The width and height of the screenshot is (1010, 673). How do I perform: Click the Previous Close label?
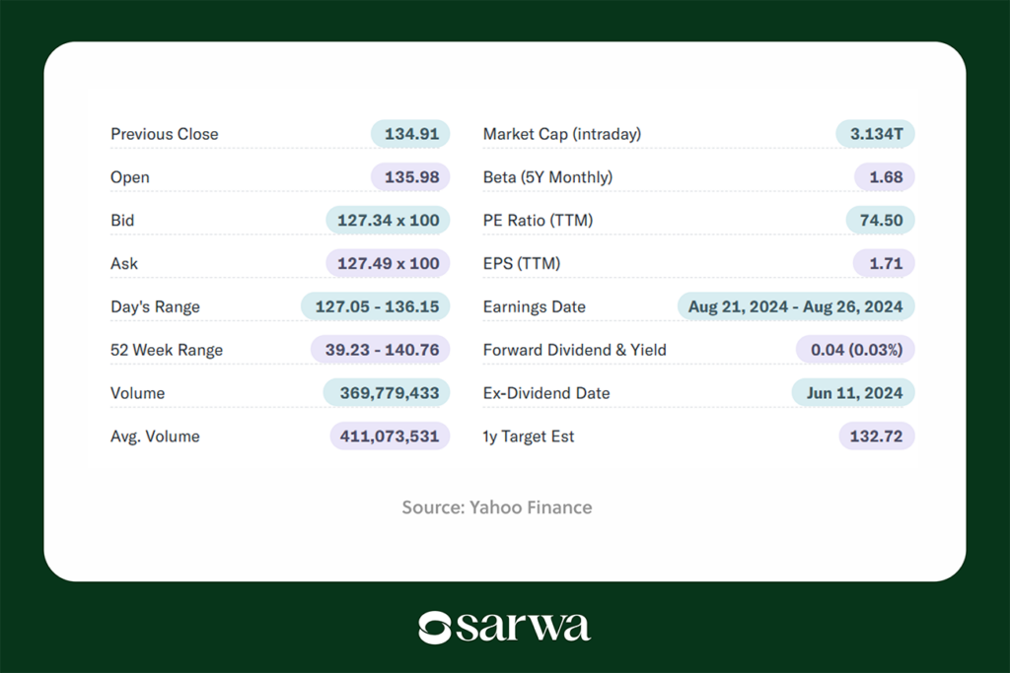(x=165, y=134)
